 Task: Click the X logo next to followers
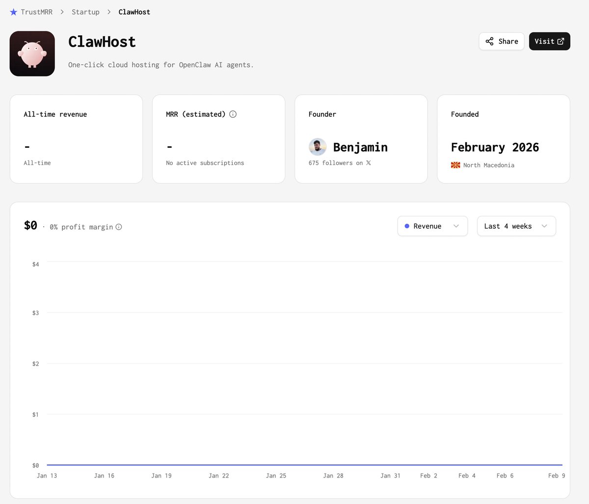369,163
